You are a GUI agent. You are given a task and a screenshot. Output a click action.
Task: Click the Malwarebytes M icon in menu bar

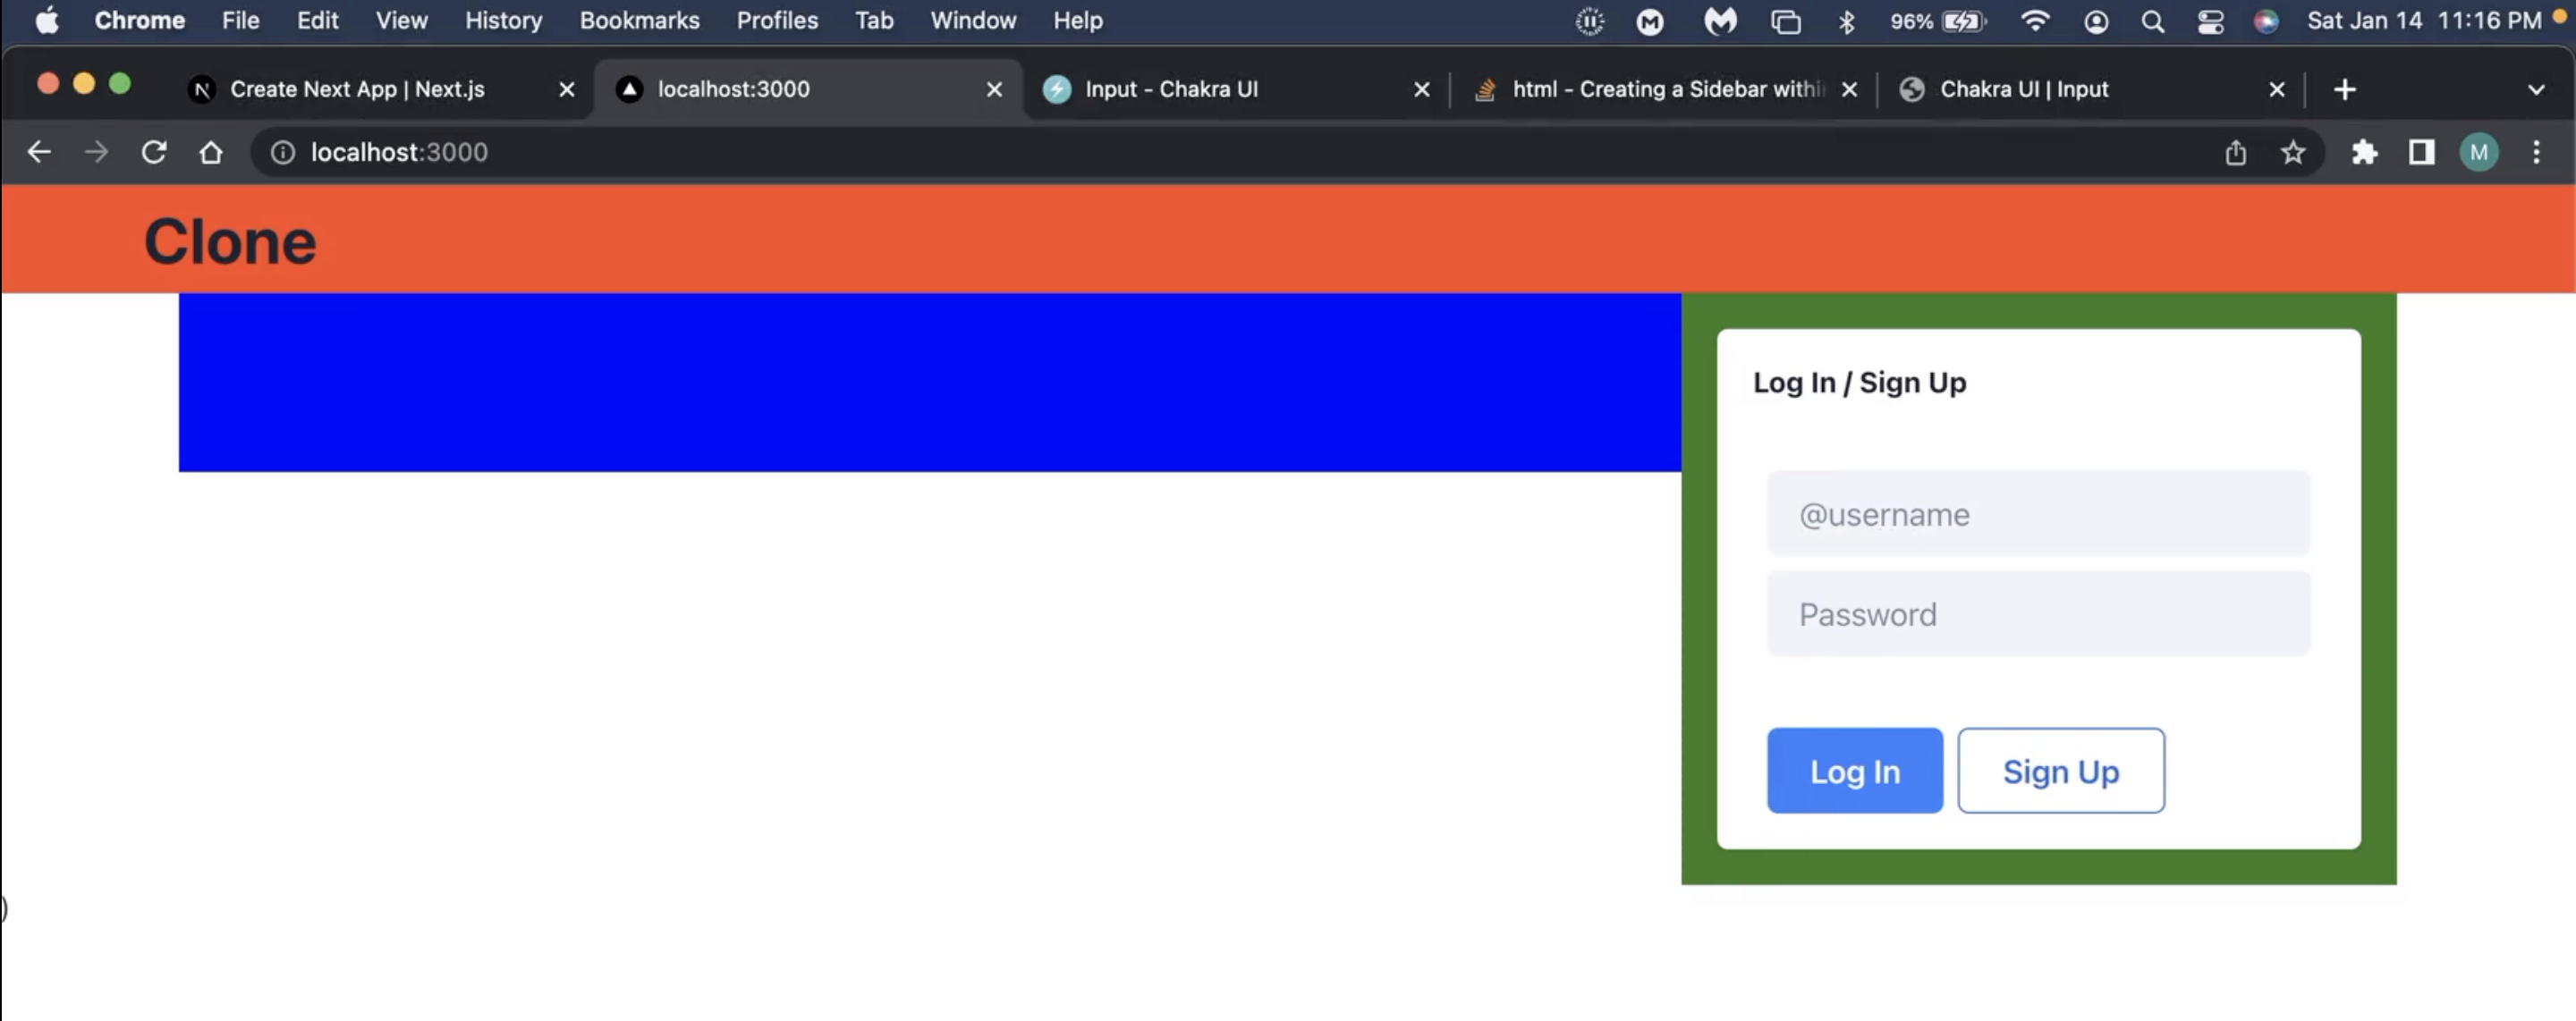coord(1721,20)
